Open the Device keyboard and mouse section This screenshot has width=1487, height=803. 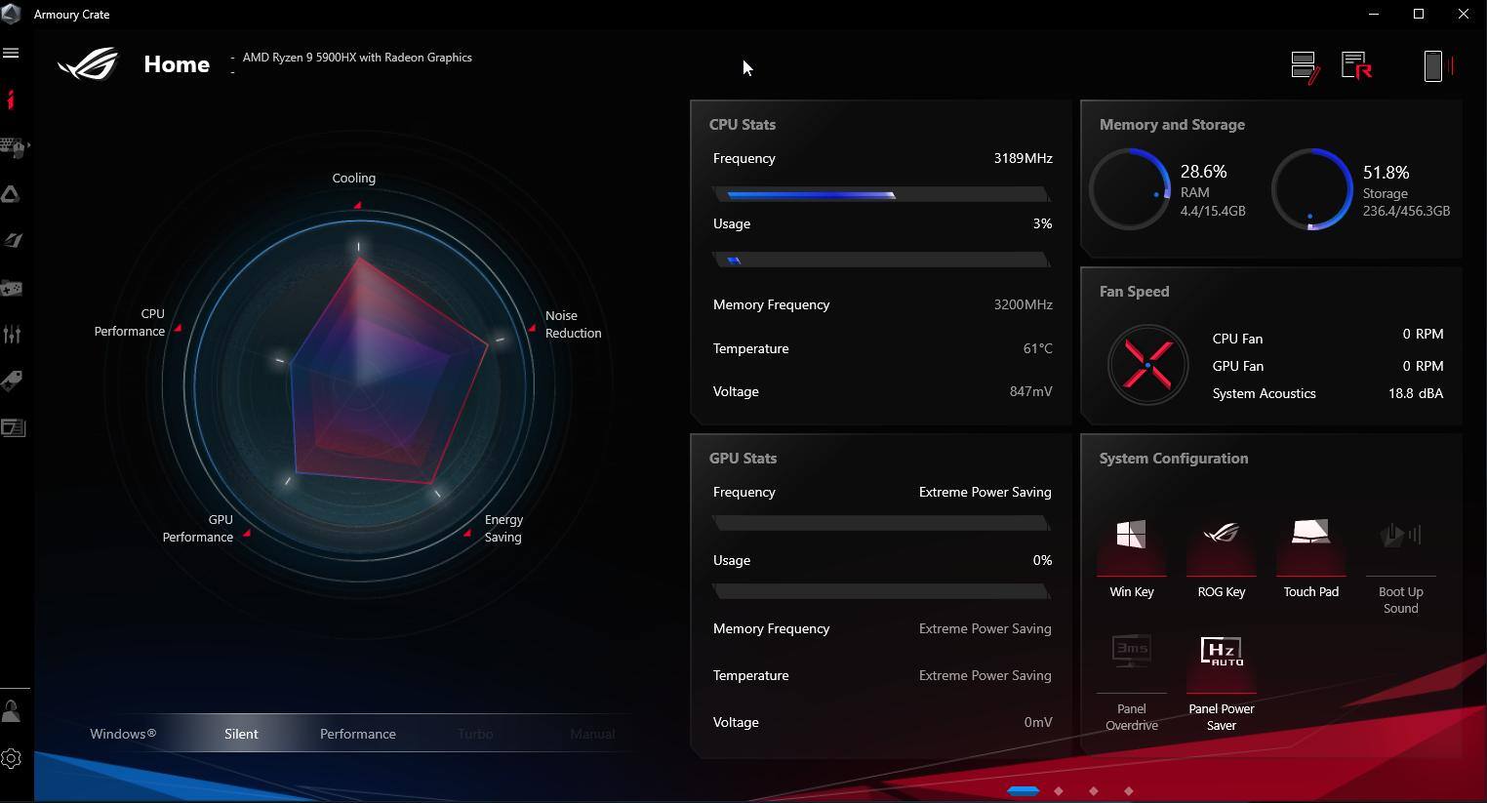click(11, 147)
